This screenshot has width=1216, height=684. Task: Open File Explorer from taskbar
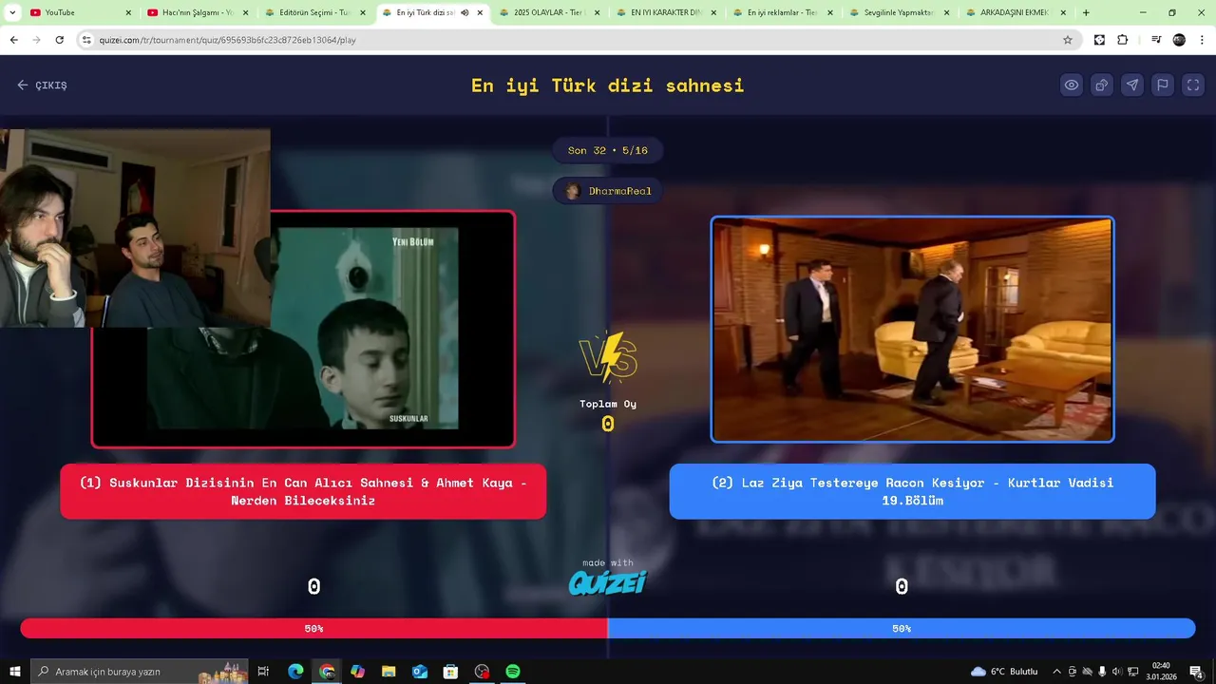(x=389, y=672)
